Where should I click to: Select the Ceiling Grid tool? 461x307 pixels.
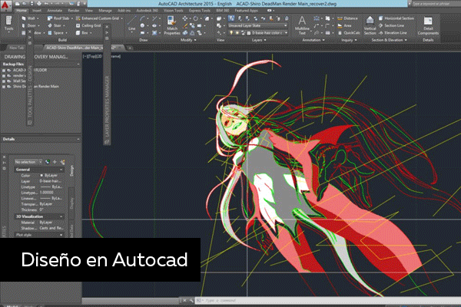tap(88, 25)
